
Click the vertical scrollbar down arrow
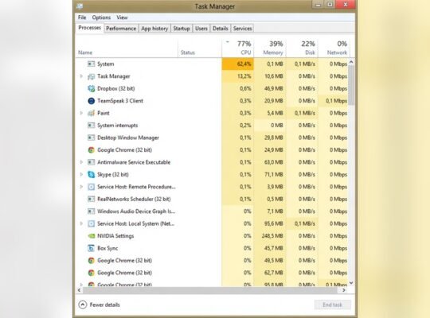[x=351, y=283]
